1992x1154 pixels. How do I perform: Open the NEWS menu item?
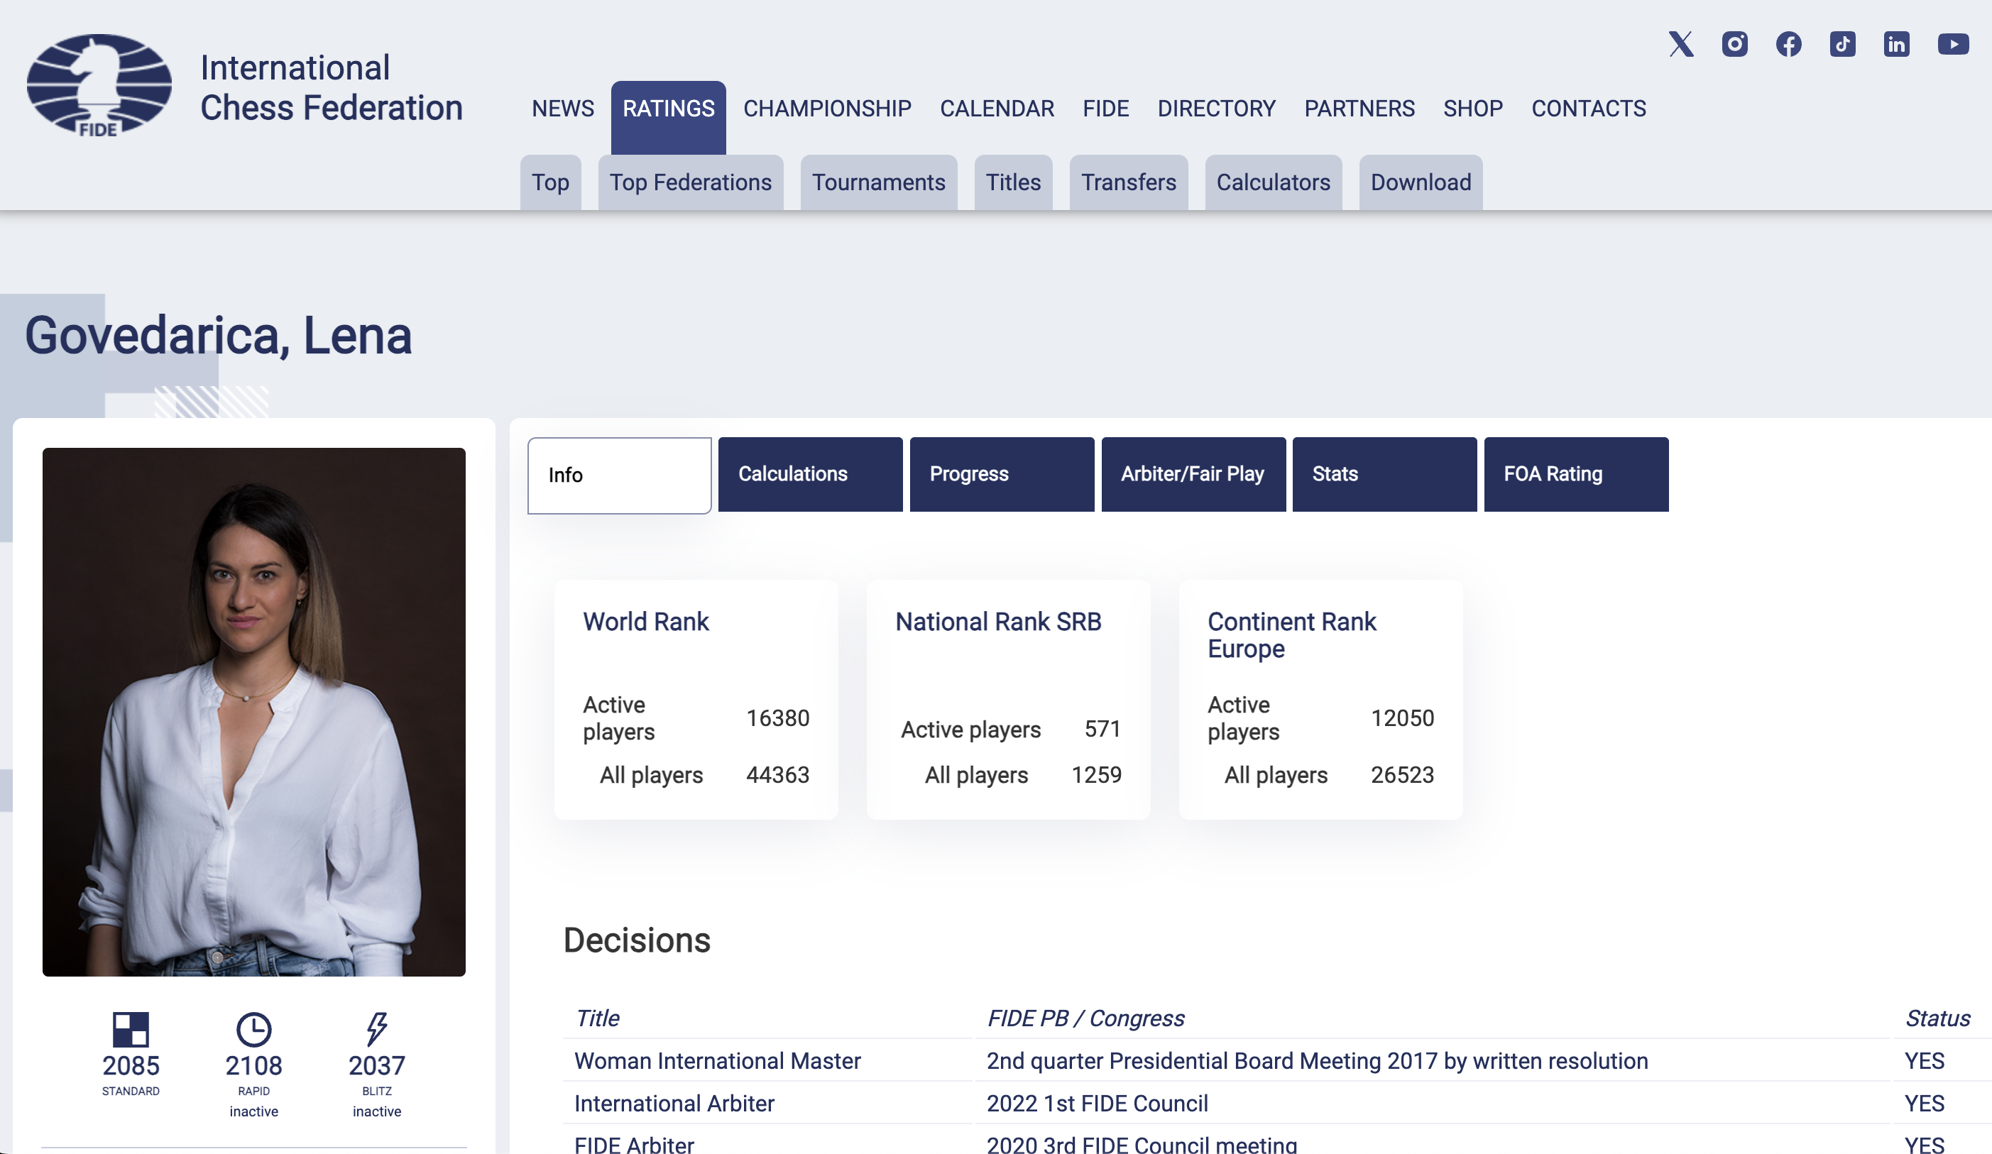[562, 109]
